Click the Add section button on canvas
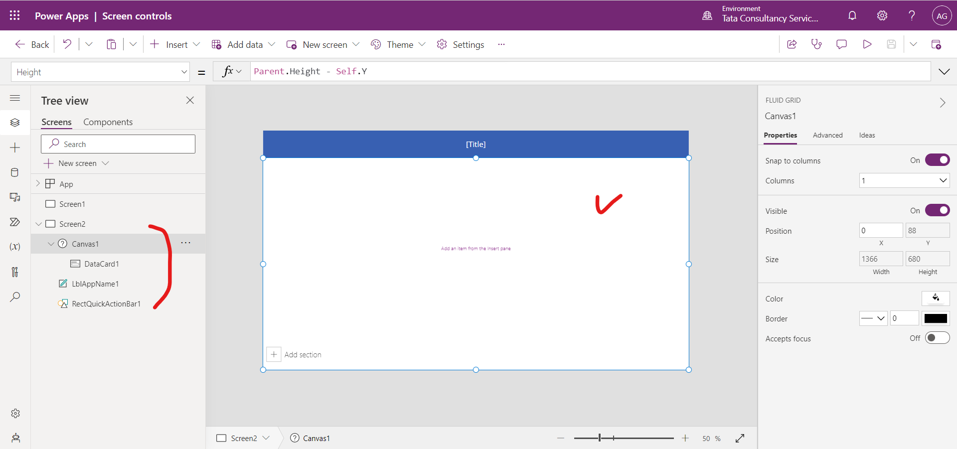This screenshot has height=449, width=957. click(x=295, y=354)
